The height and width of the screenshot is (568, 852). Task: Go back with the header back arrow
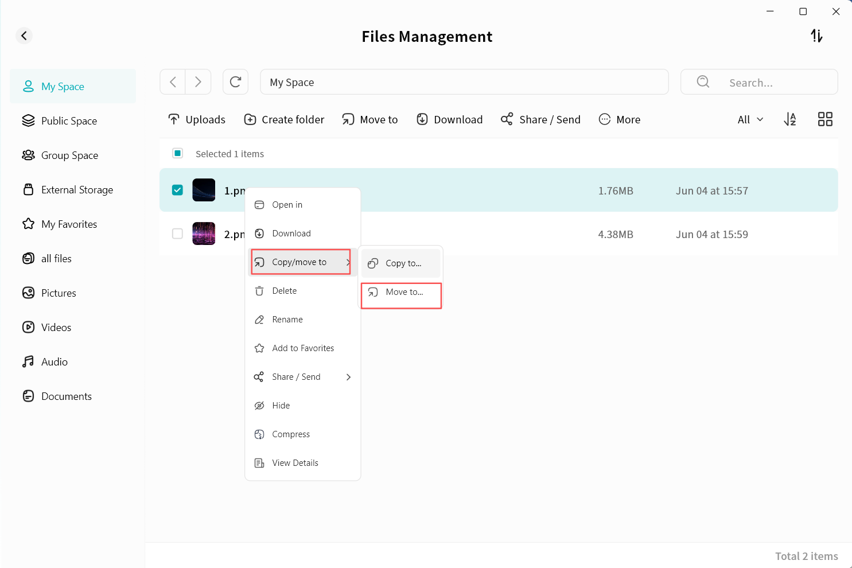[x=24, y=36]
